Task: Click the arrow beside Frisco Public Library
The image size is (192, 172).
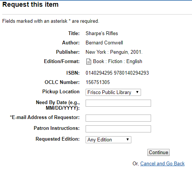Action: 137,92
